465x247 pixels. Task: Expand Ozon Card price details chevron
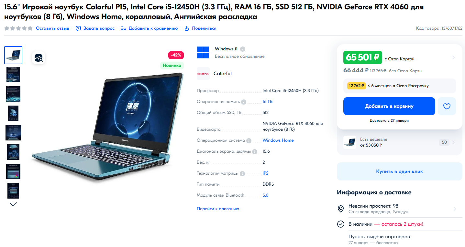coord(453,58)
